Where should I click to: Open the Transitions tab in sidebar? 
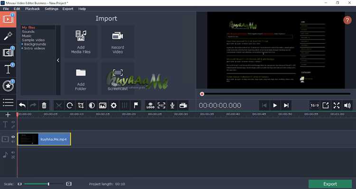click(x=8, y=53)
